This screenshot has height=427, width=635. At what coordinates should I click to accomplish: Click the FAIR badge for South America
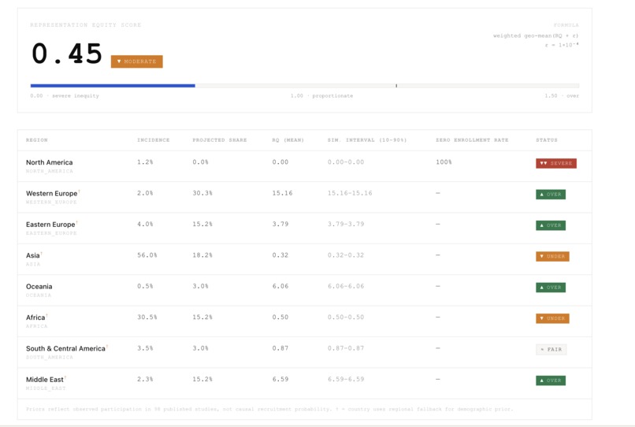click(x=551, y=350)
